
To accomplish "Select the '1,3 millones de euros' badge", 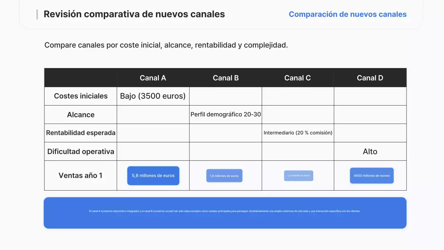I will click(298, 176).
